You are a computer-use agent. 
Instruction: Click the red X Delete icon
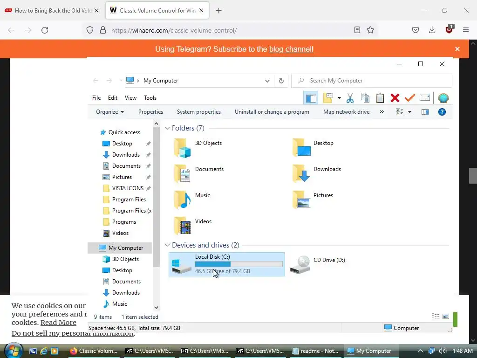[x=395, y=98]
